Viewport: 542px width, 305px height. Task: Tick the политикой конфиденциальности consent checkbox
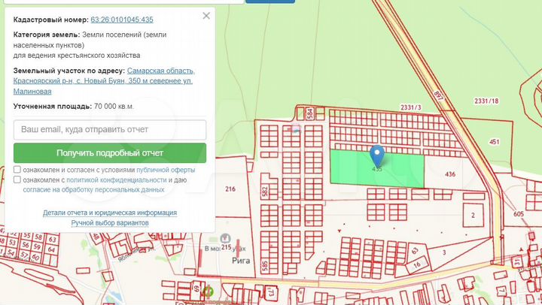point(17,180)
